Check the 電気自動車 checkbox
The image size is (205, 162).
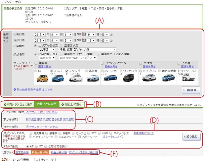tap(160, 71)
